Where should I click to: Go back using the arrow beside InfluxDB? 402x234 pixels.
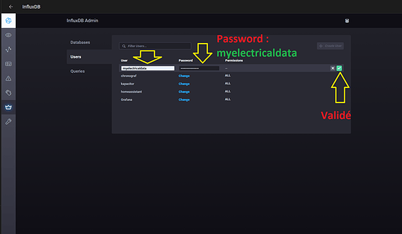coord(10,6)
